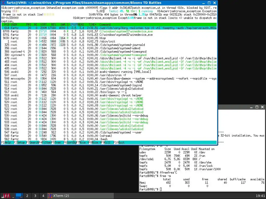Sort by the RES column header

tap(54, 25)
